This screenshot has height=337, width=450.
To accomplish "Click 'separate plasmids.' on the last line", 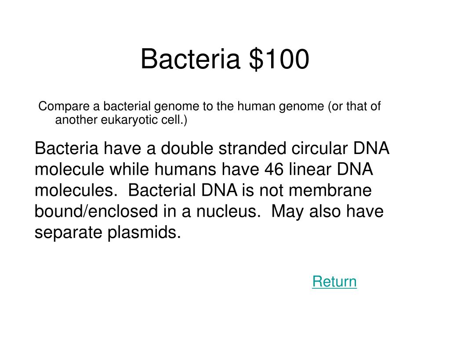I will point(108,232).
